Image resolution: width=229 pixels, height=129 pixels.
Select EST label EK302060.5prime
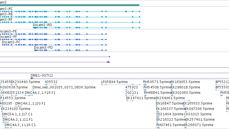[x=186, y=93]
